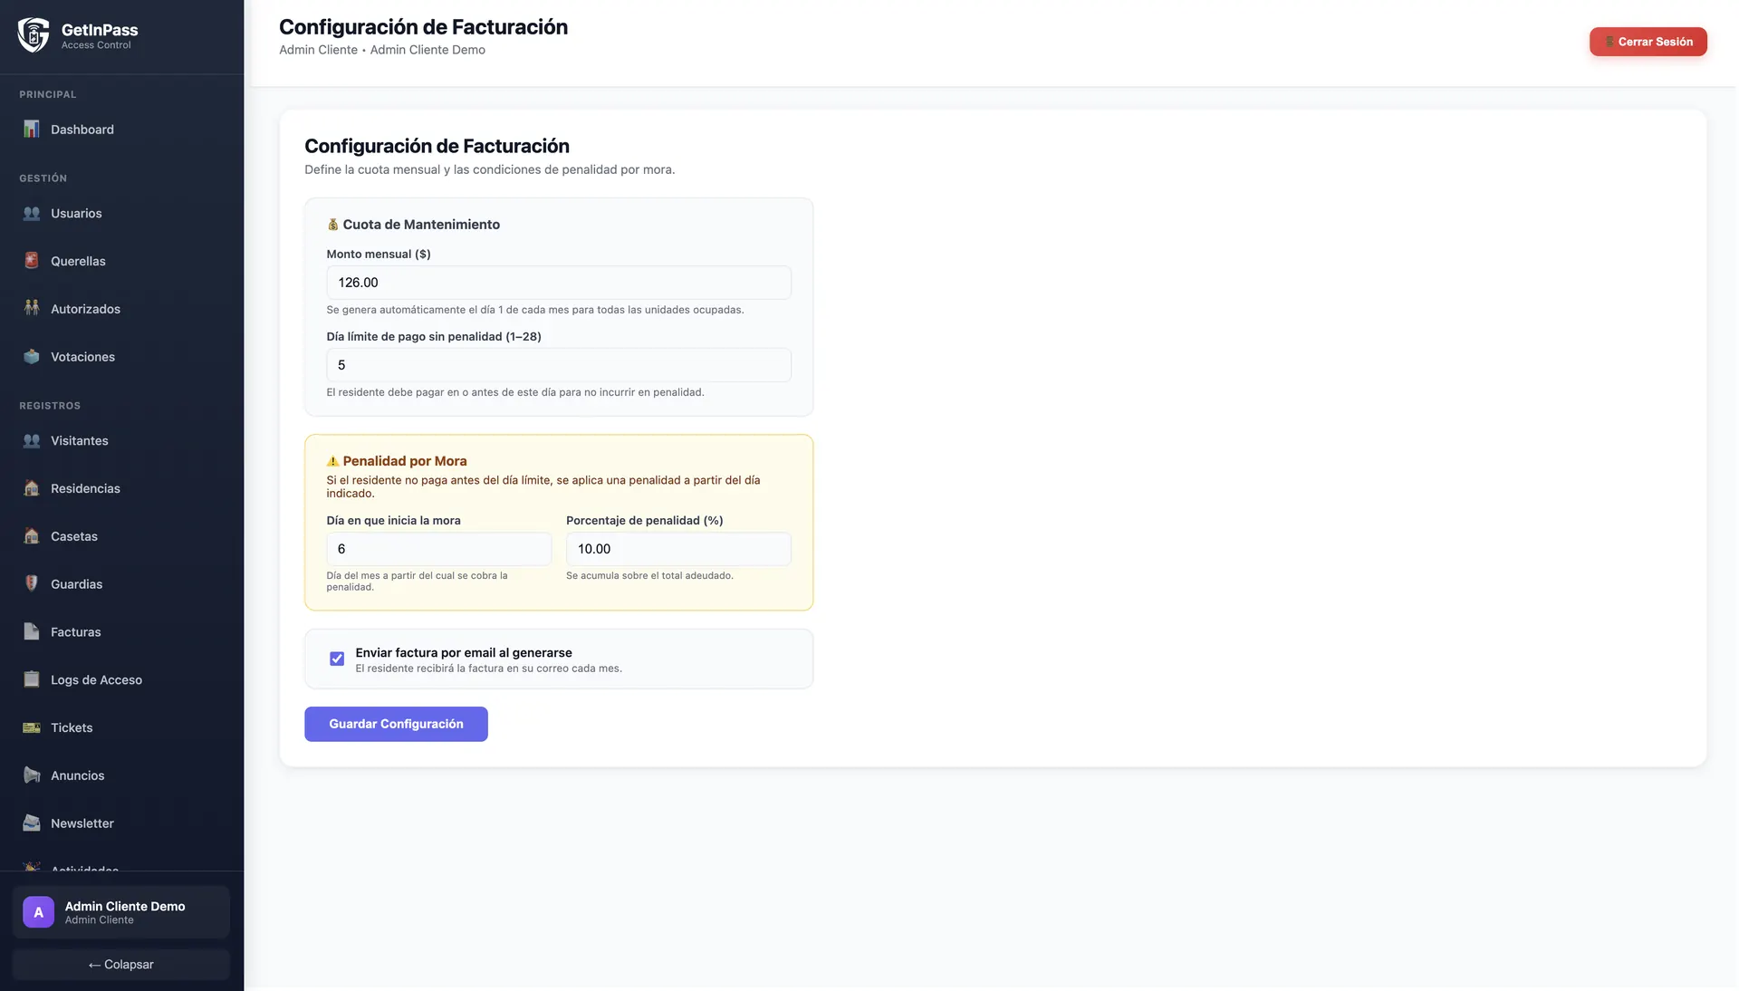
Task: Open Newsletter menu label
Action: [x=82, y=823]
